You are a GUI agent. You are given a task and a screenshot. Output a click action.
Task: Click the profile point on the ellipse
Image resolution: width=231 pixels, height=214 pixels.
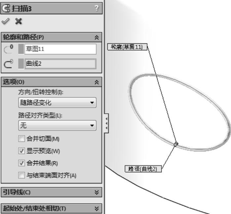(x=175, y=144)
